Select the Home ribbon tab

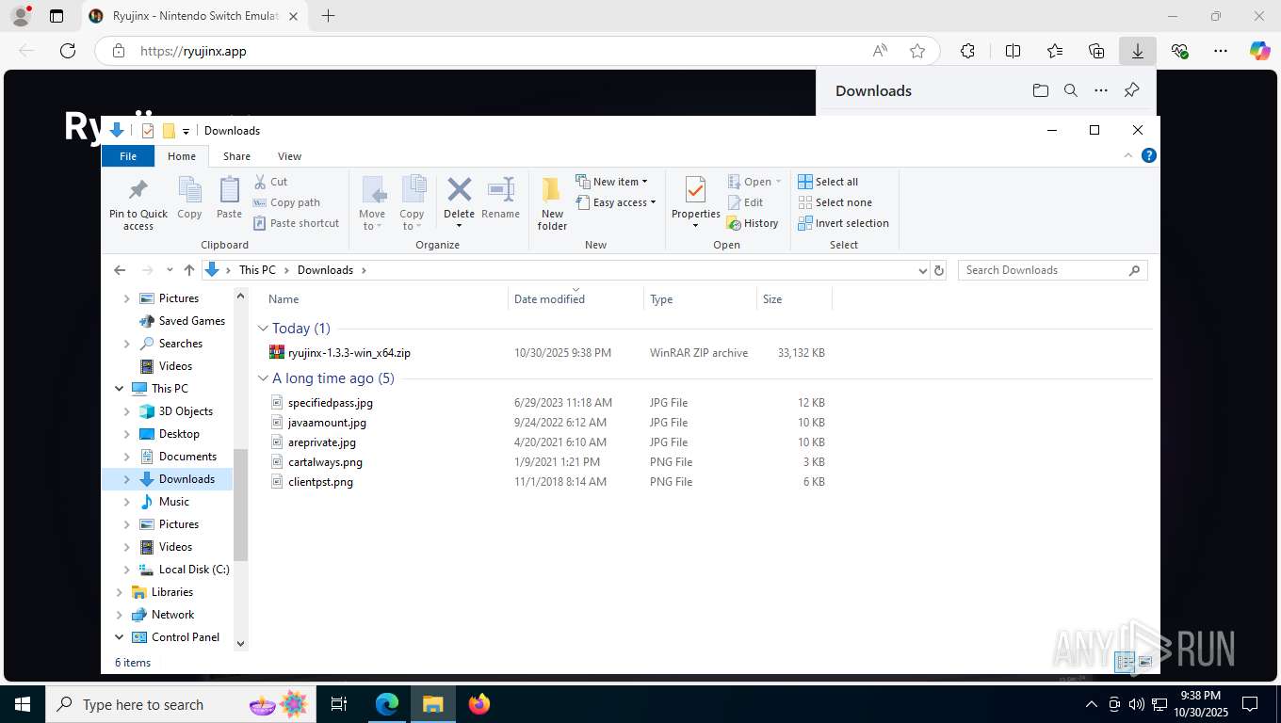click(182, 156)
